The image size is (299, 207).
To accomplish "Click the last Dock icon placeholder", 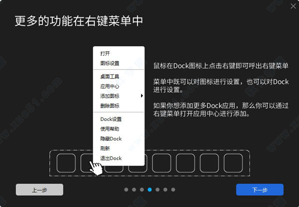I will click(x=233, y=163).
